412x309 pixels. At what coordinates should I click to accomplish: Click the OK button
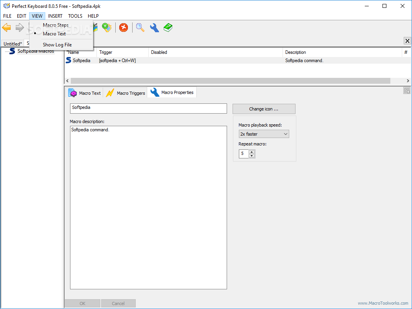point(83,303)
